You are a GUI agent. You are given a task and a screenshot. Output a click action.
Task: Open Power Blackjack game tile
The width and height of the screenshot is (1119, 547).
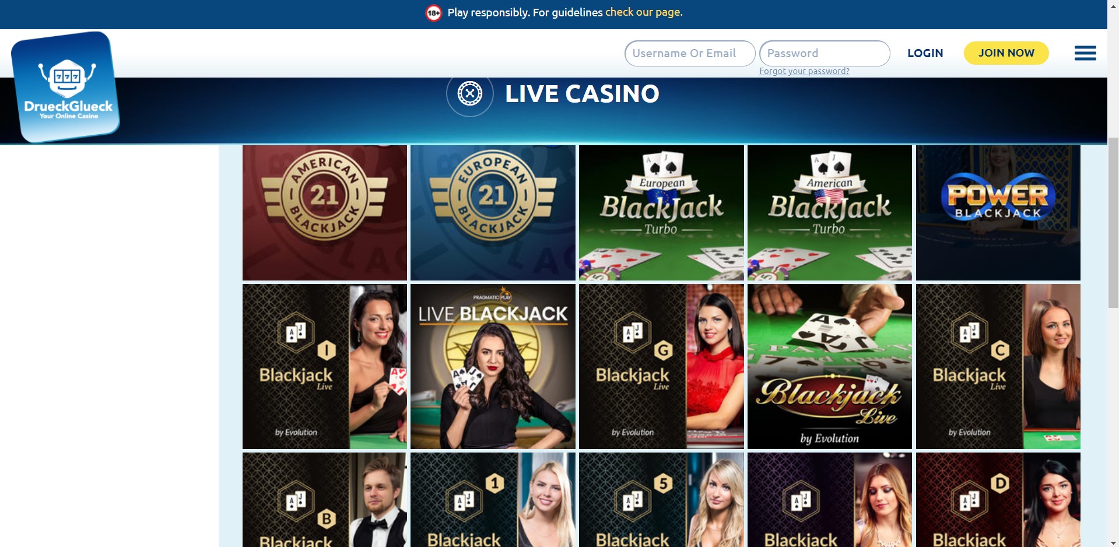coord(998,213)
